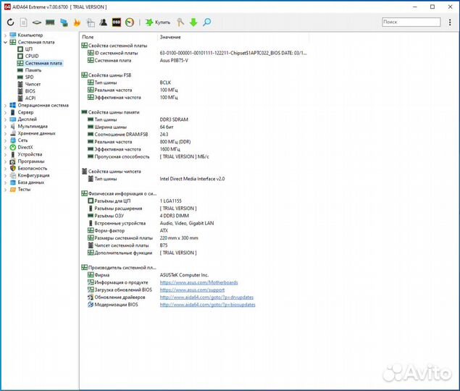Image resolution: width=460 pixels, height=391 pixels.
Task: Expand the Компьютер tree node
Action: [5, 35]
